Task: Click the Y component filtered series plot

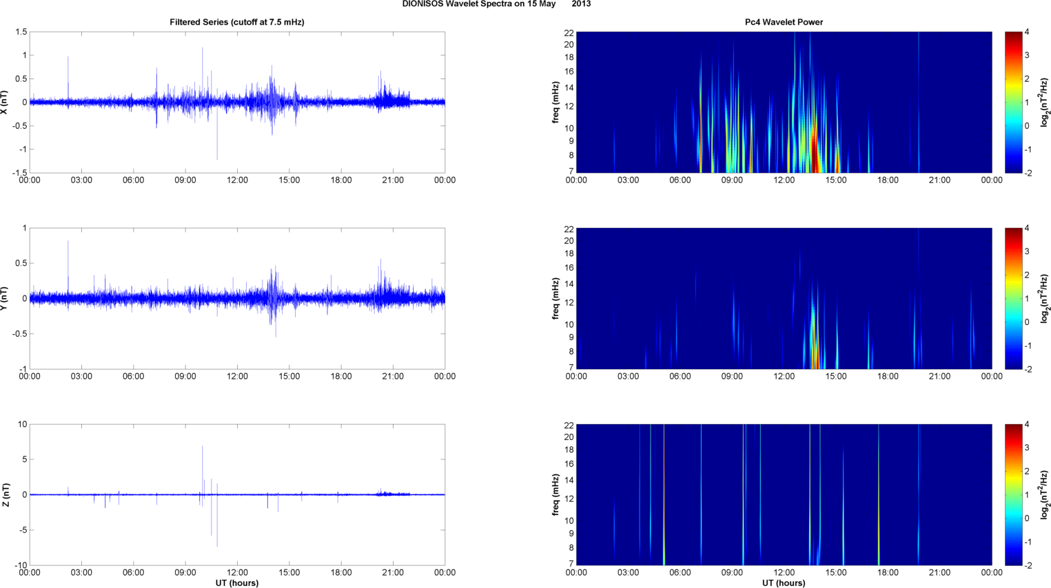Action: coord(237,298)
